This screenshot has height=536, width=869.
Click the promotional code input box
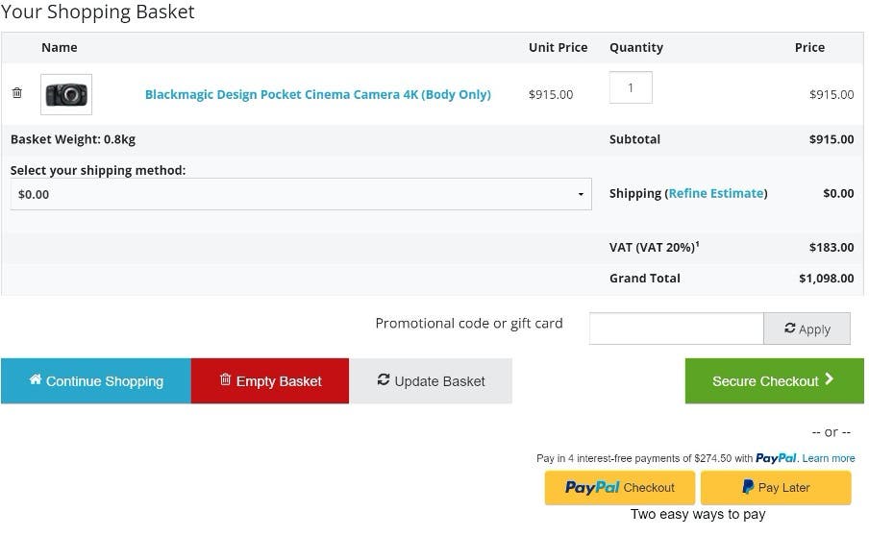point(676,329)
